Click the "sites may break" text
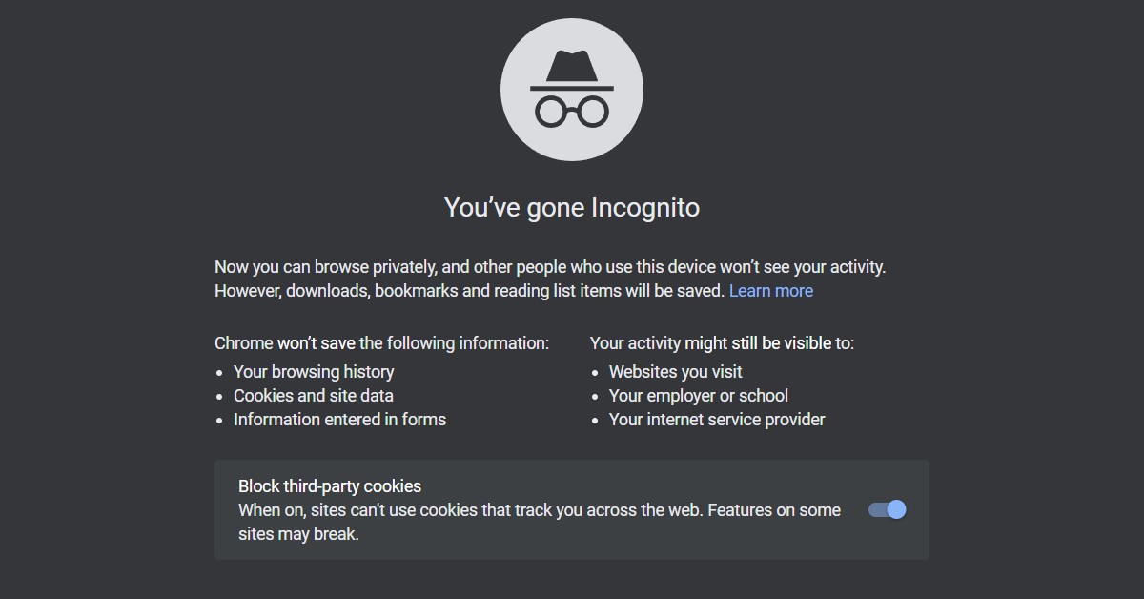1144x599 pixels. click(298, 534)
